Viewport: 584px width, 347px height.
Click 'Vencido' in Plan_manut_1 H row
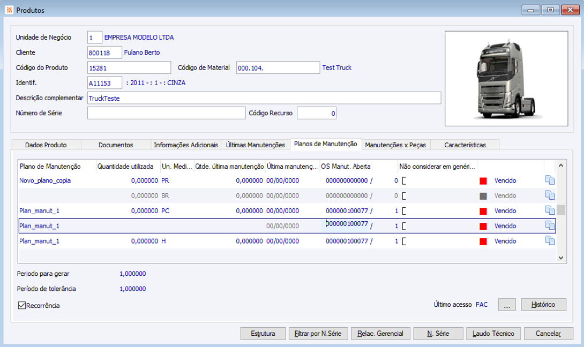point(505,242)
